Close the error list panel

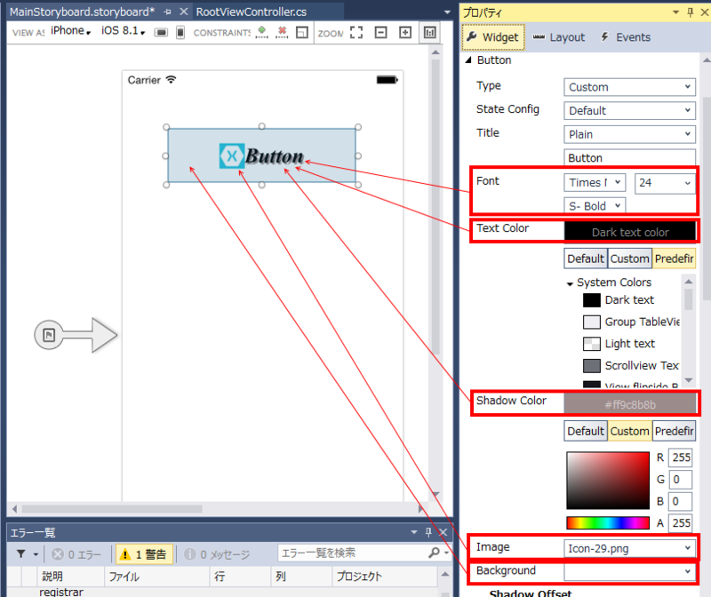(443, 532)
